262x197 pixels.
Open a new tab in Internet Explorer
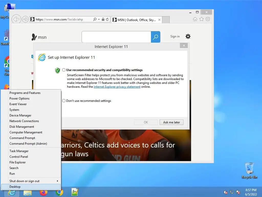166,20
